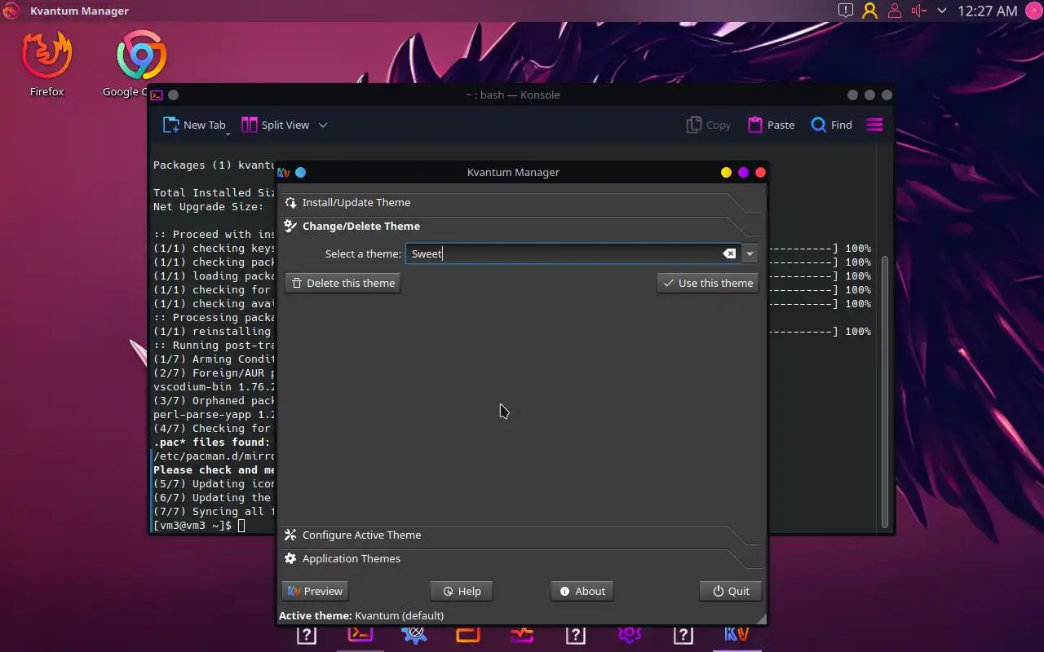Open the system monitor dock icon
The image size is (1044, 652).
tap(522, 635)
